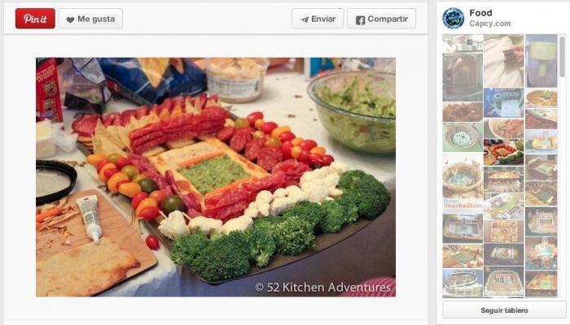
Task: Click the 52 Kitchen Adventures watermark
Action: click(322, 288)
